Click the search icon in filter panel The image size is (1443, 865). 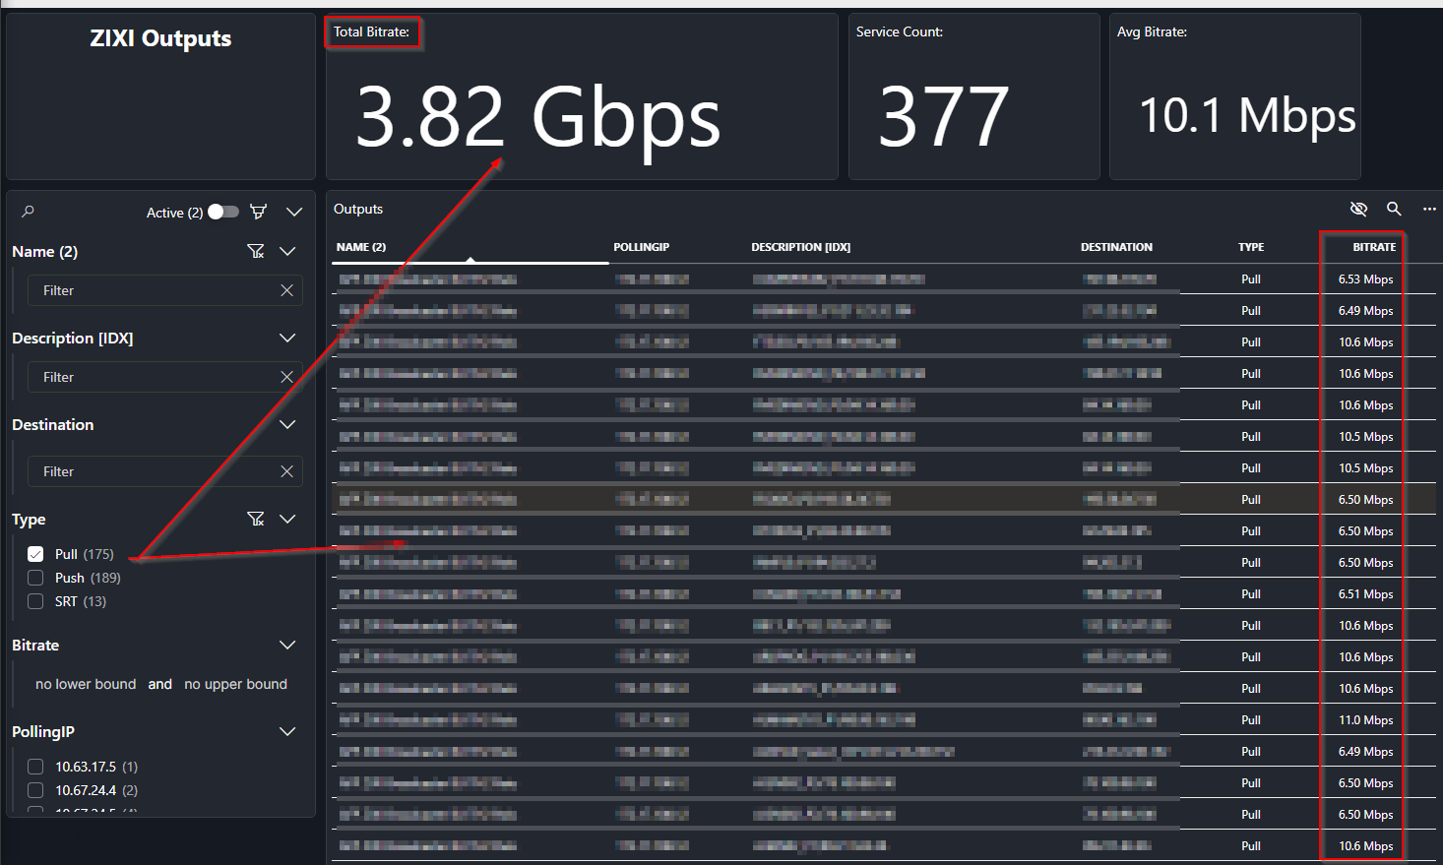(28, 212)
